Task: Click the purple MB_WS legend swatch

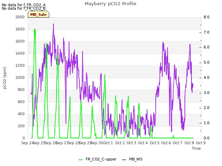Action: click(124, 160)
